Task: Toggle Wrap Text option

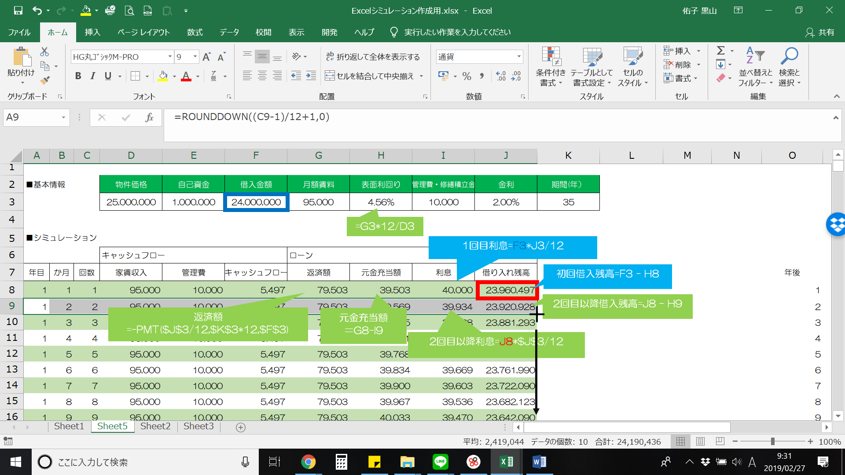Action: click(x=373, y=57)
